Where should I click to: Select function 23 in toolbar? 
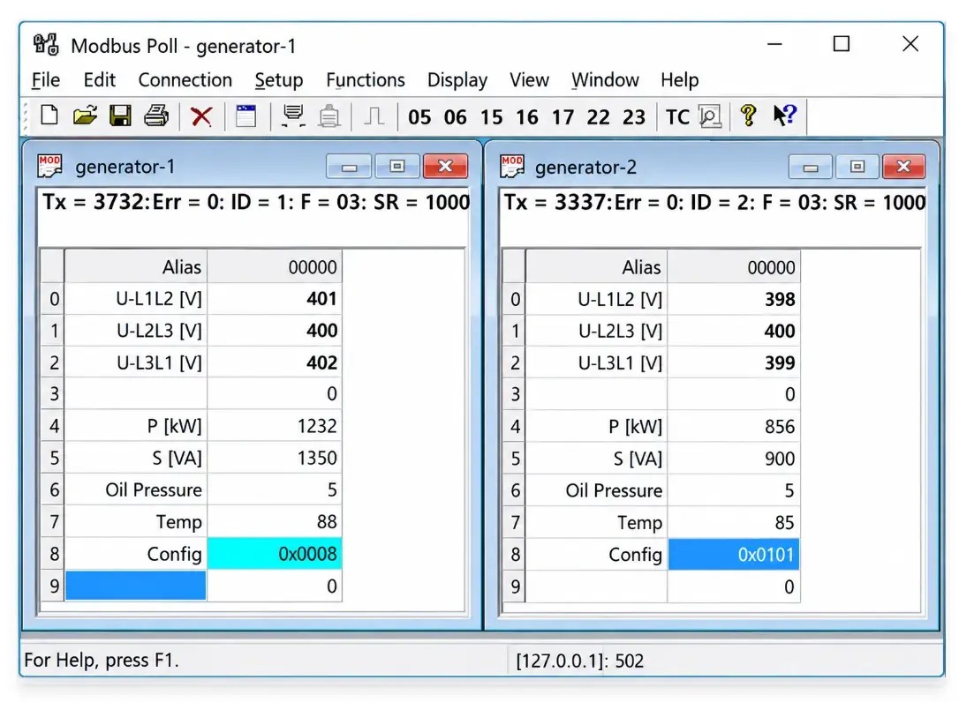(634, 116)
